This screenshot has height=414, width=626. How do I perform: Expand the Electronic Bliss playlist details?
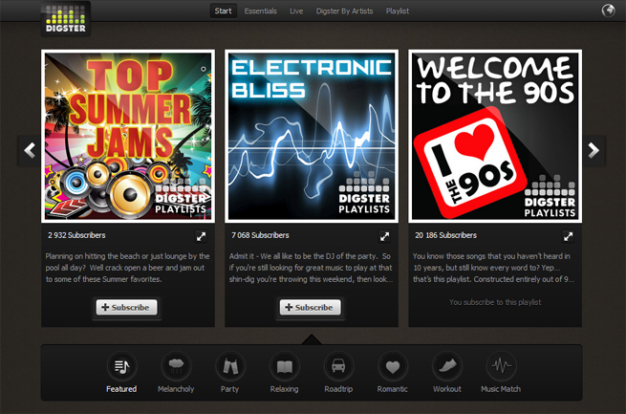[x=385, y=235]
